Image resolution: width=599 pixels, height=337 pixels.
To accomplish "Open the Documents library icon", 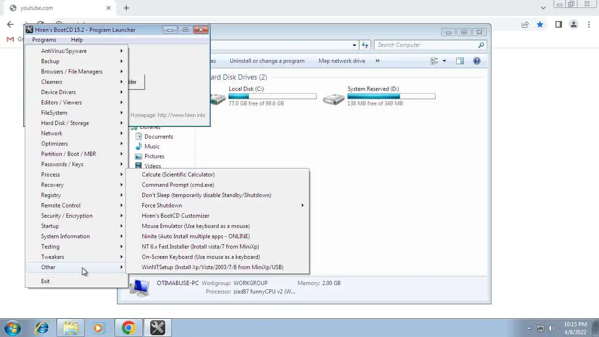I will (x=139, y=137).
